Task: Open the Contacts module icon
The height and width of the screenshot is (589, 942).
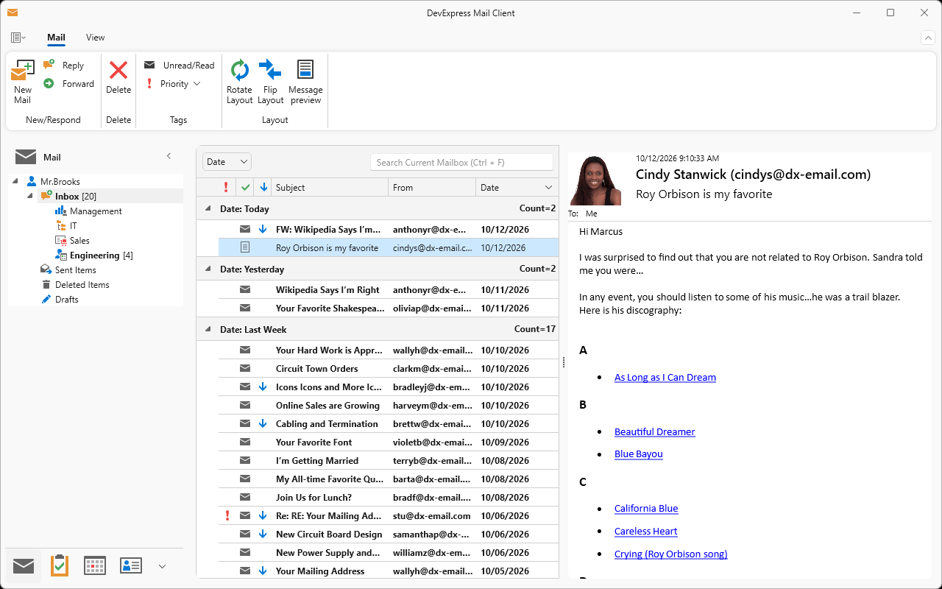Action: [x=131, y=565]
